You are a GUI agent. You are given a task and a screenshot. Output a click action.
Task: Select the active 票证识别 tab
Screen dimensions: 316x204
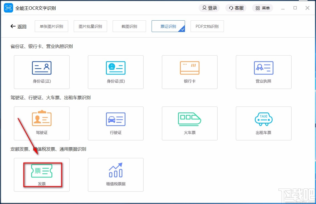tap(168, 26)
